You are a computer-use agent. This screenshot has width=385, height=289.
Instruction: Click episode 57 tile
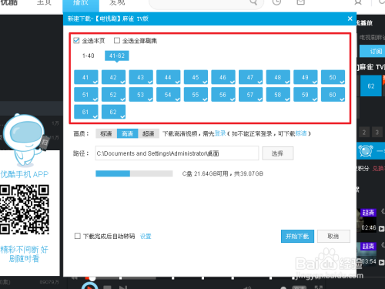pyautogui.click(x=251, y=95)
